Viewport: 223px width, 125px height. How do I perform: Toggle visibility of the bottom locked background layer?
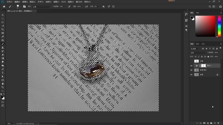point(191,75)
